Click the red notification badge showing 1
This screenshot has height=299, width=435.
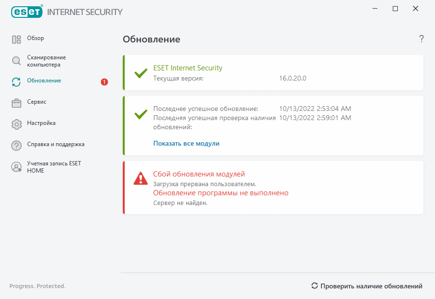point(103,82)
